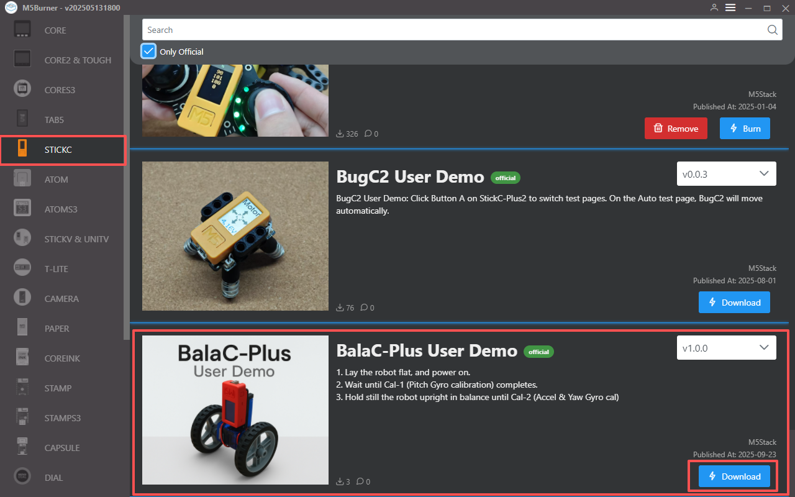Click the sidebar vertical scrollbar
Screen dimensions: 795x497
127,186
